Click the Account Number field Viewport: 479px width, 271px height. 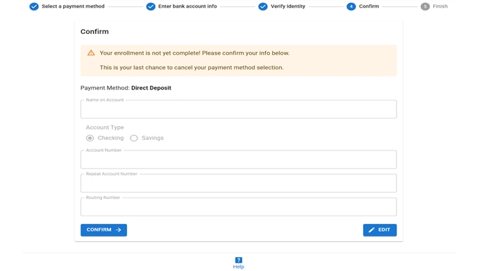coord(239,159)
